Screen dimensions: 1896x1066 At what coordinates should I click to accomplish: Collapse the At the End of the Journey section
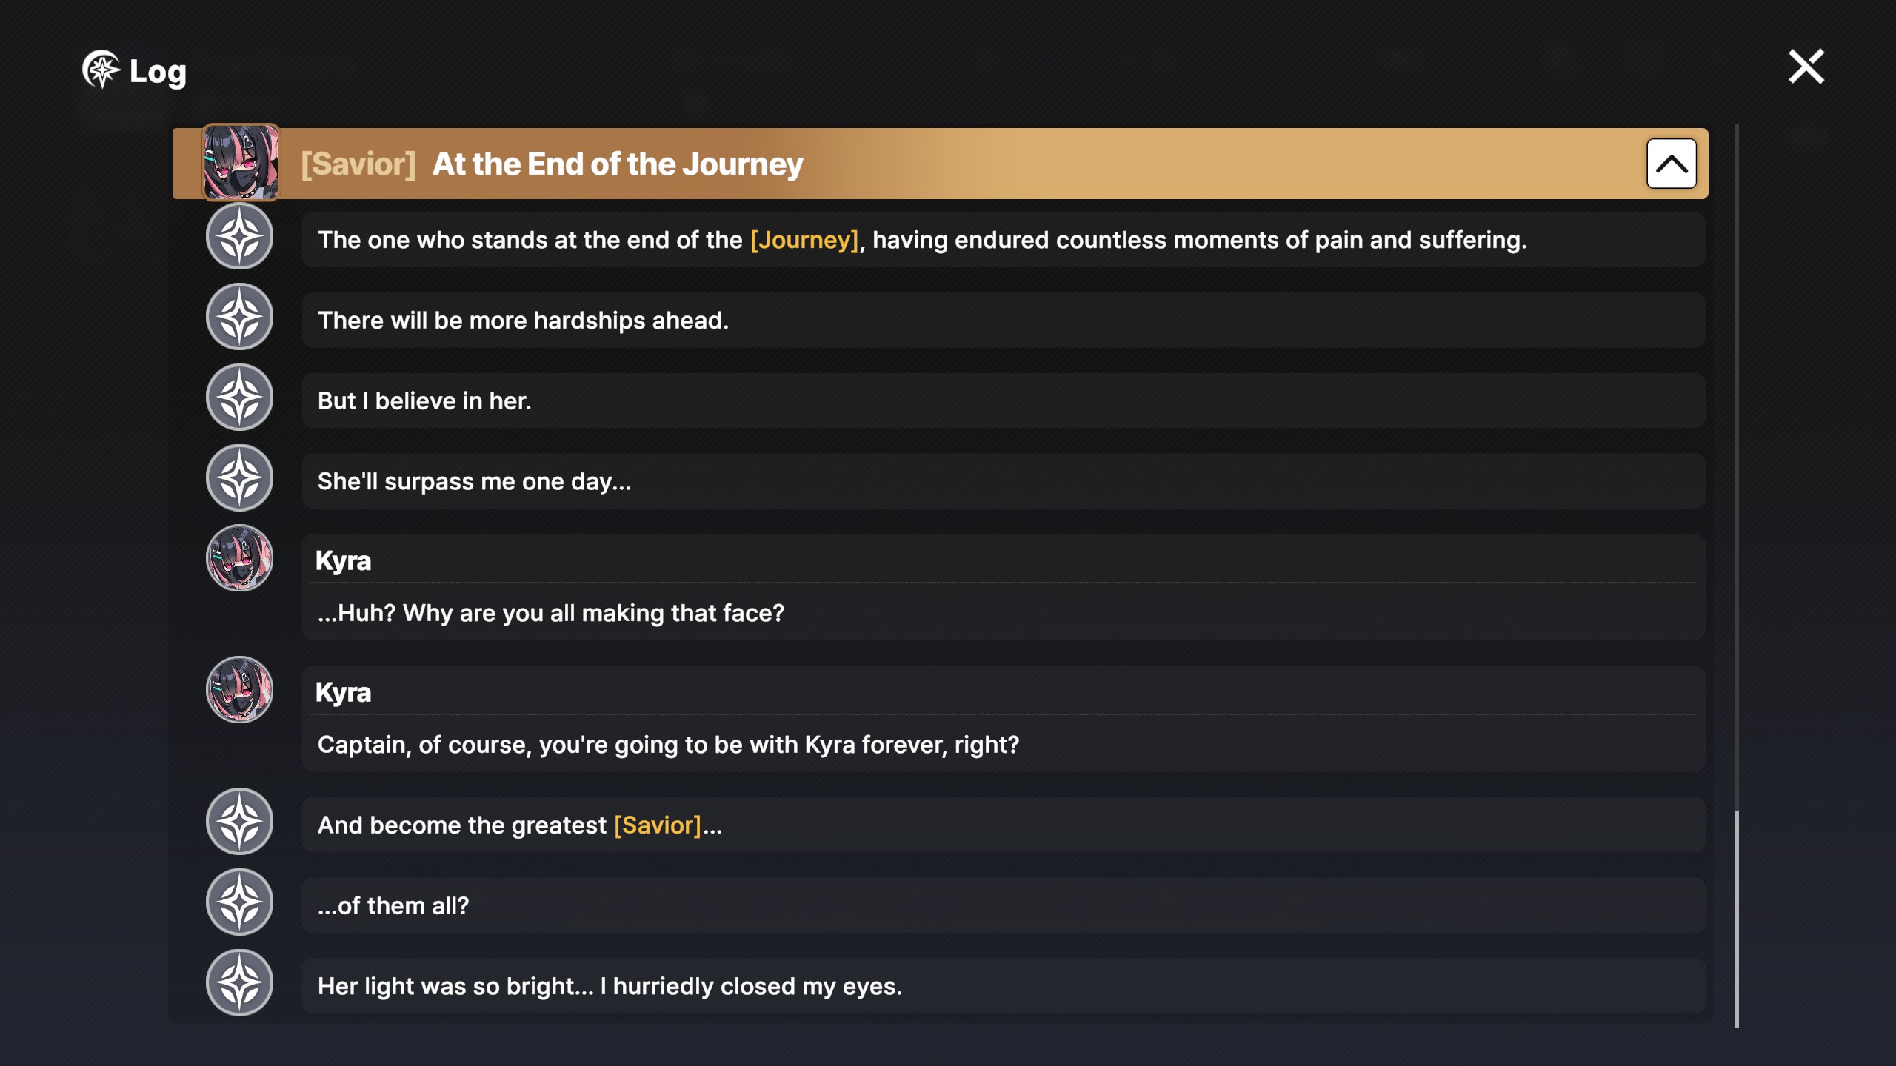(1671, 164)
